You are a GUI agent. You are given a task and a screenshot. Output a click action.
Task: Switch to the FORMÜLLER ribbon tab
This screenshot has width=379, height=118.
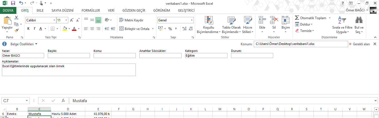click(x=91, y=11)
